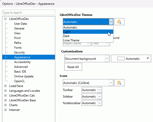Expand the Load/Save tree node
This screenshot has height=122, width=153.
tap(6, 86)
